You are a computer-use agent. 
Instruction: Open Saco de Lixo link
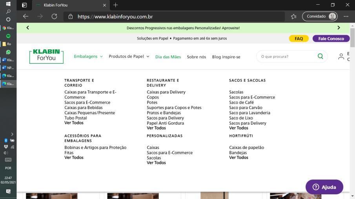tap(241, 118)
